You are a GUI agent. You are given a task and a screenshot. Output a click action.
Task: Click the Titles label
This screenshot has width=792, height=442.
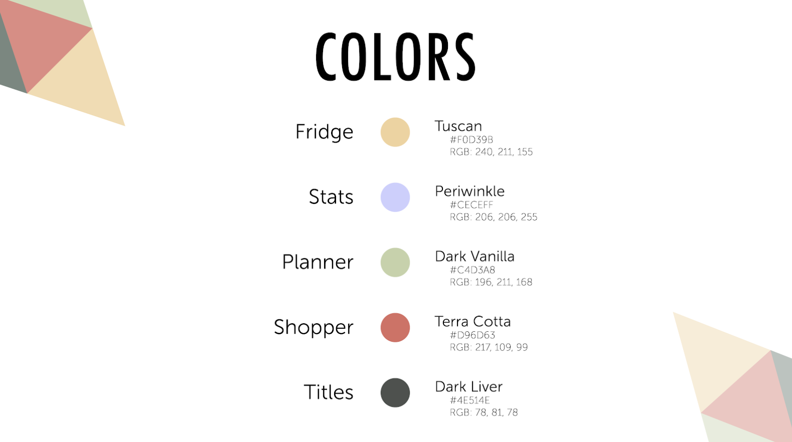pos(328,393)
